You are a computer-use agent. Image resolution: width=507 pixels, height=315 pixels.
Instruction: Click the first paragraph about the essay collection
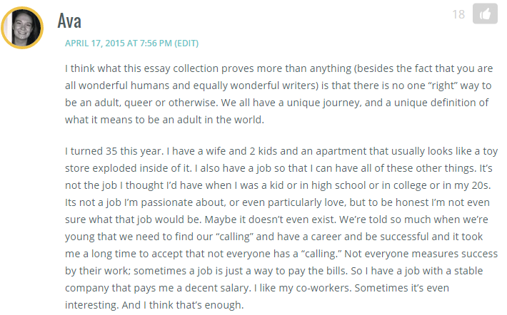coord(278,94)
